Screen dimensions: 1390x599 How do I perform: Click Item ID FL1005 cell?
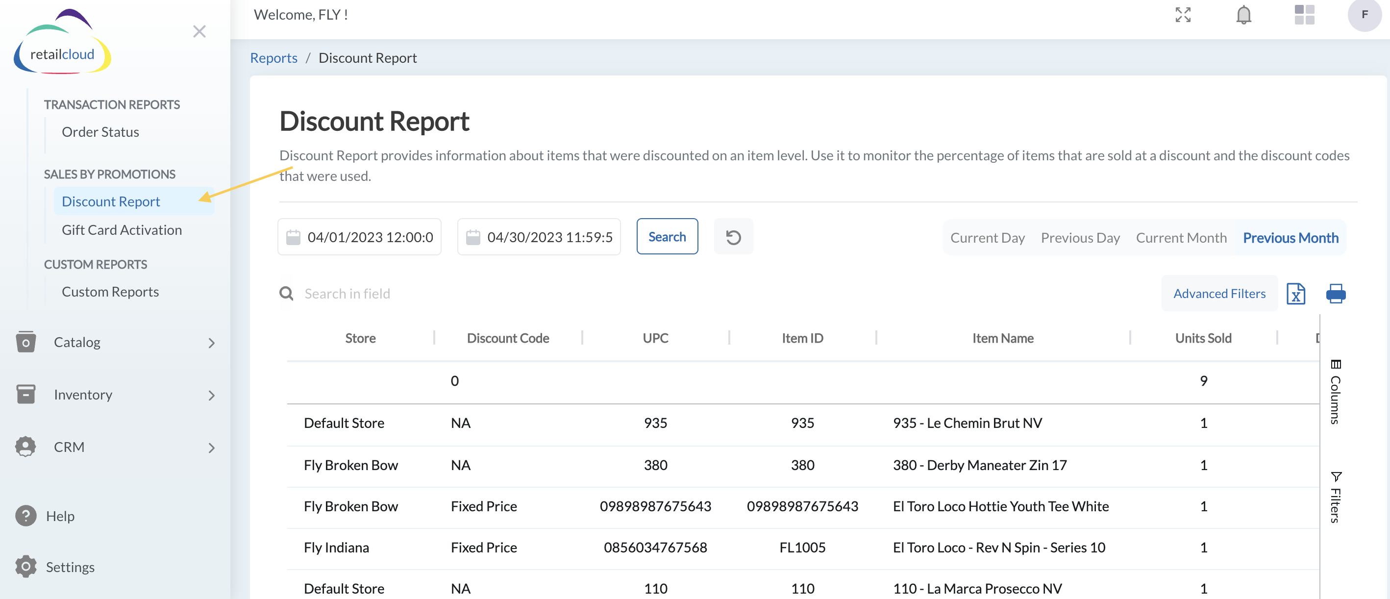(802, 548)
